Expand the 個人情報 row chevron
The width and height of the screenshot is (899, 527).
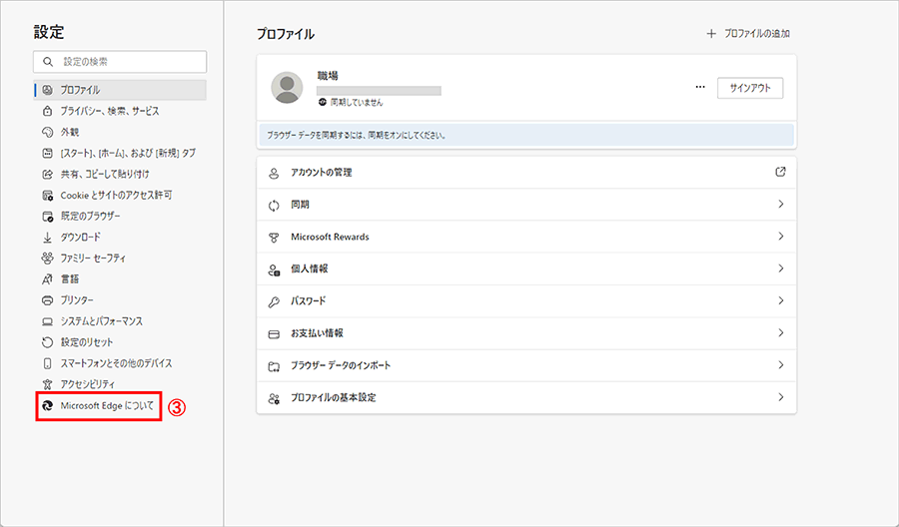pos(780,268)
